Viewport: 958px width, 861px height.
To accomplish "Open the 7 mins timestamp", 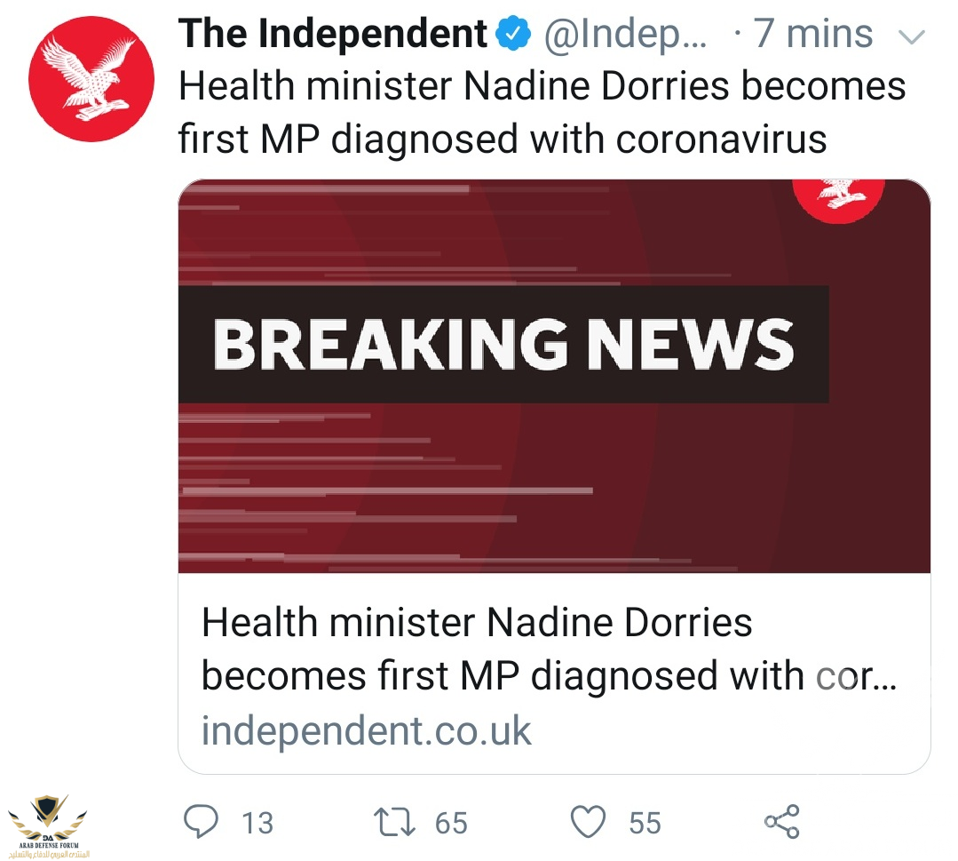I will (x=813, y=33).
